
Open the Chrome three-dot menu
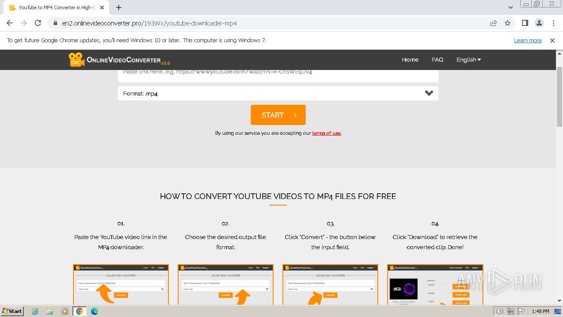coord(553,23)
